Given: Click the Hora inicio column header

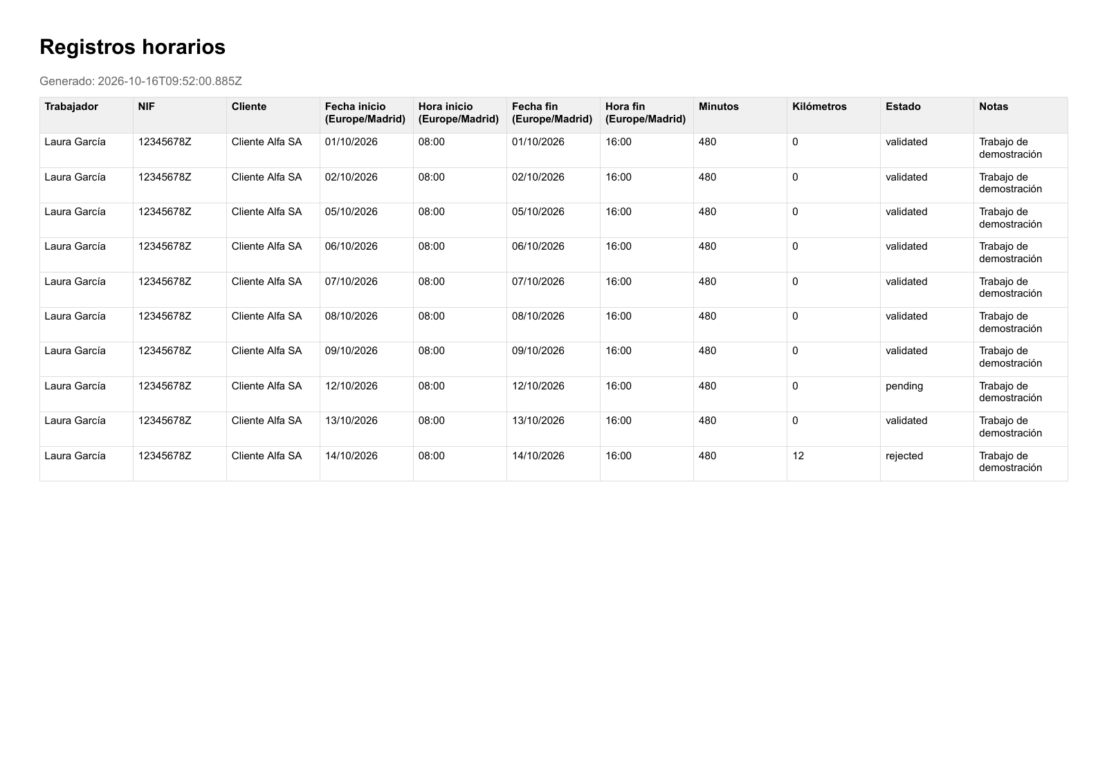Looking at the screenshot, I should pyautogui.click(x=460, y=115).
